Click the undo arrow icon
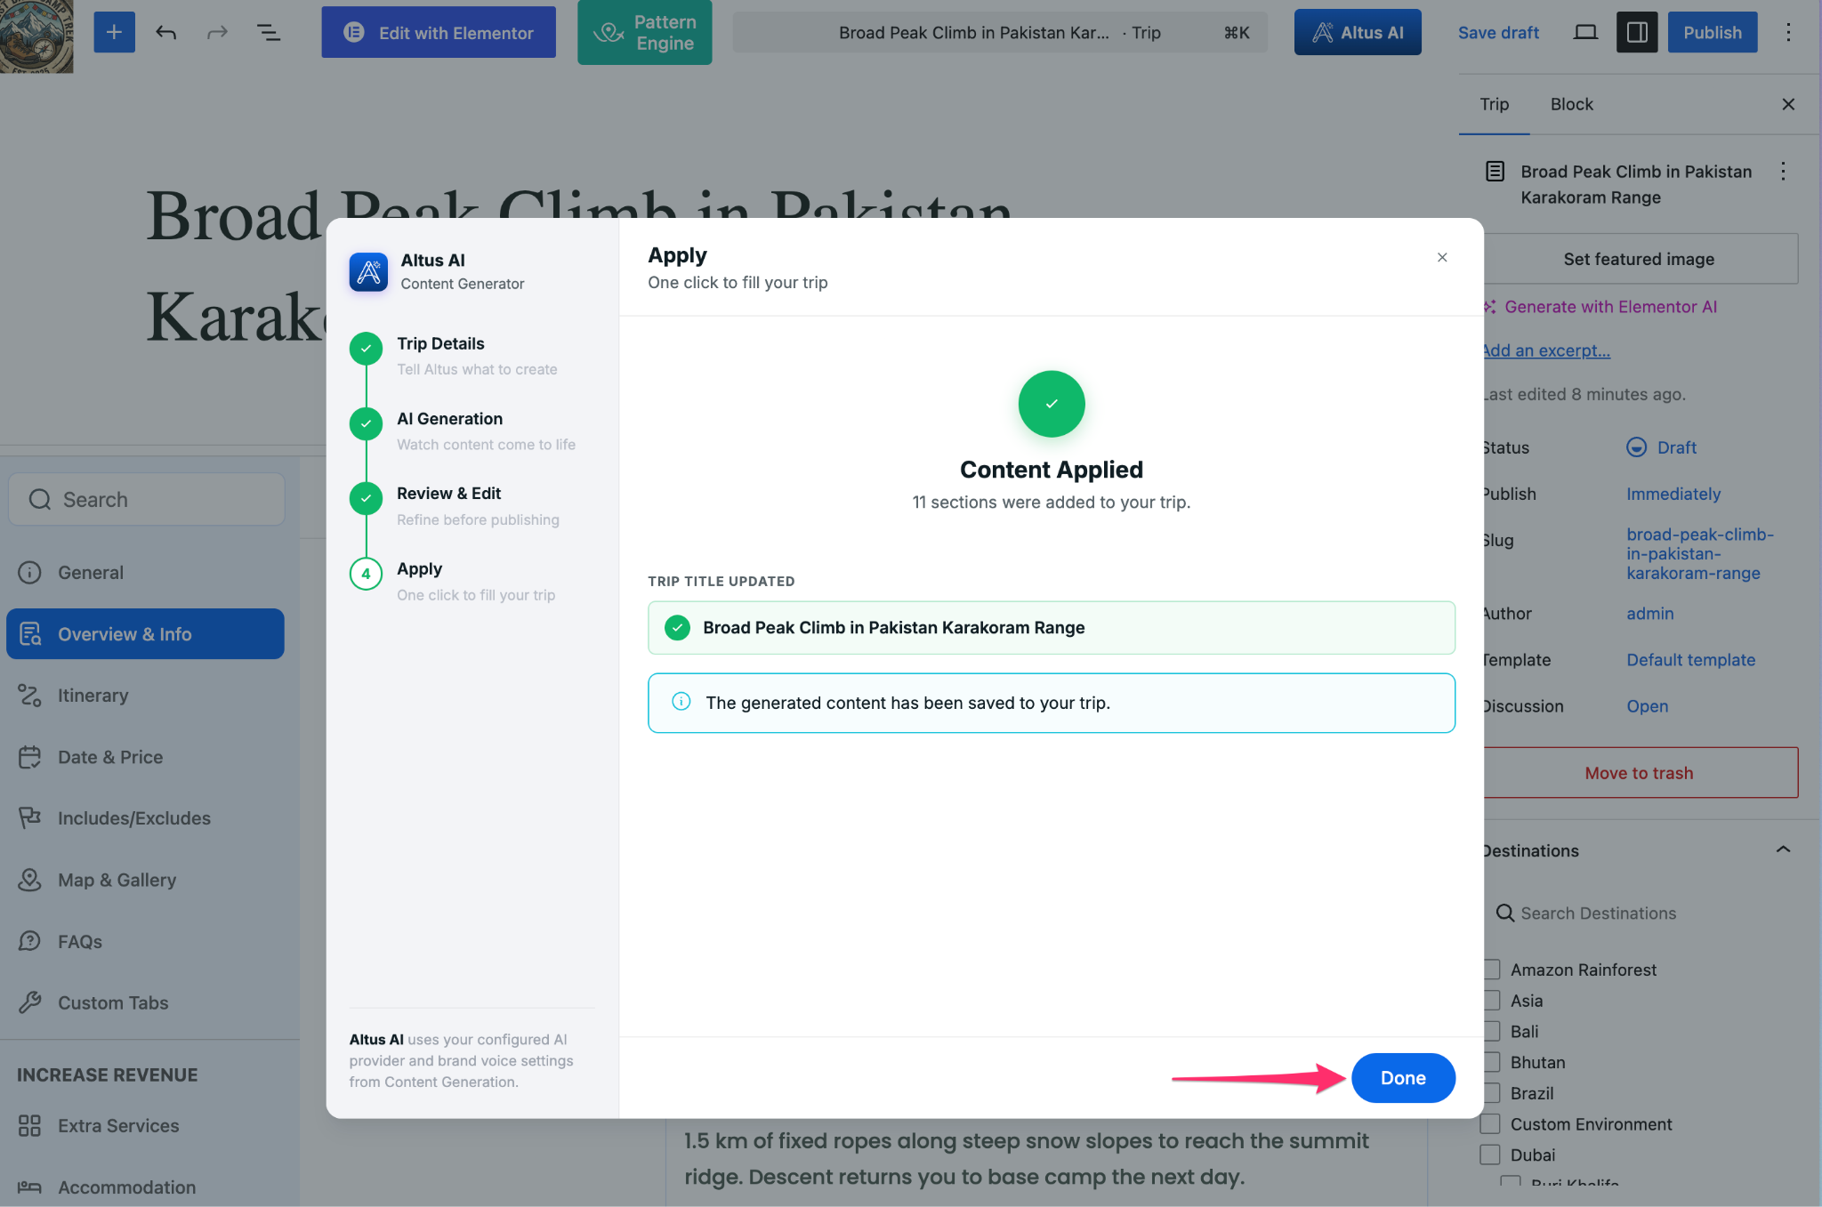1822x1207 pixels. pyautogui.click(x=166, y=33)
